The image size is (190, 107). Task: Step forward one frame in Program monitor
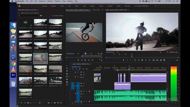pyautogui.click(x=146, y=60)
